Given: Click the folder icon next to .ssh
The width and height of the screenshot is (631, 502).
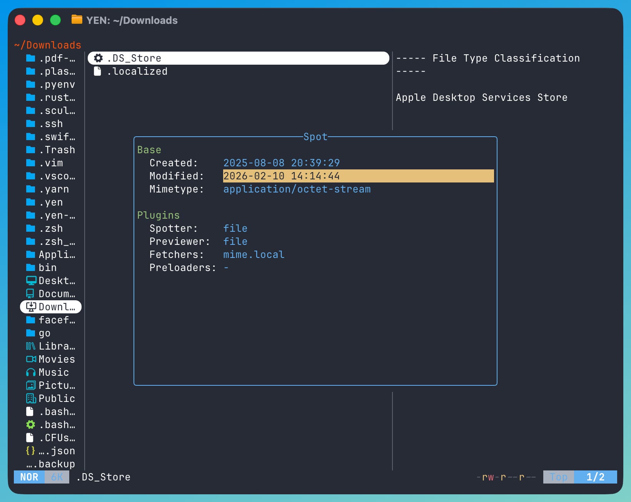Looking at the screenshot, I should 31,124.
